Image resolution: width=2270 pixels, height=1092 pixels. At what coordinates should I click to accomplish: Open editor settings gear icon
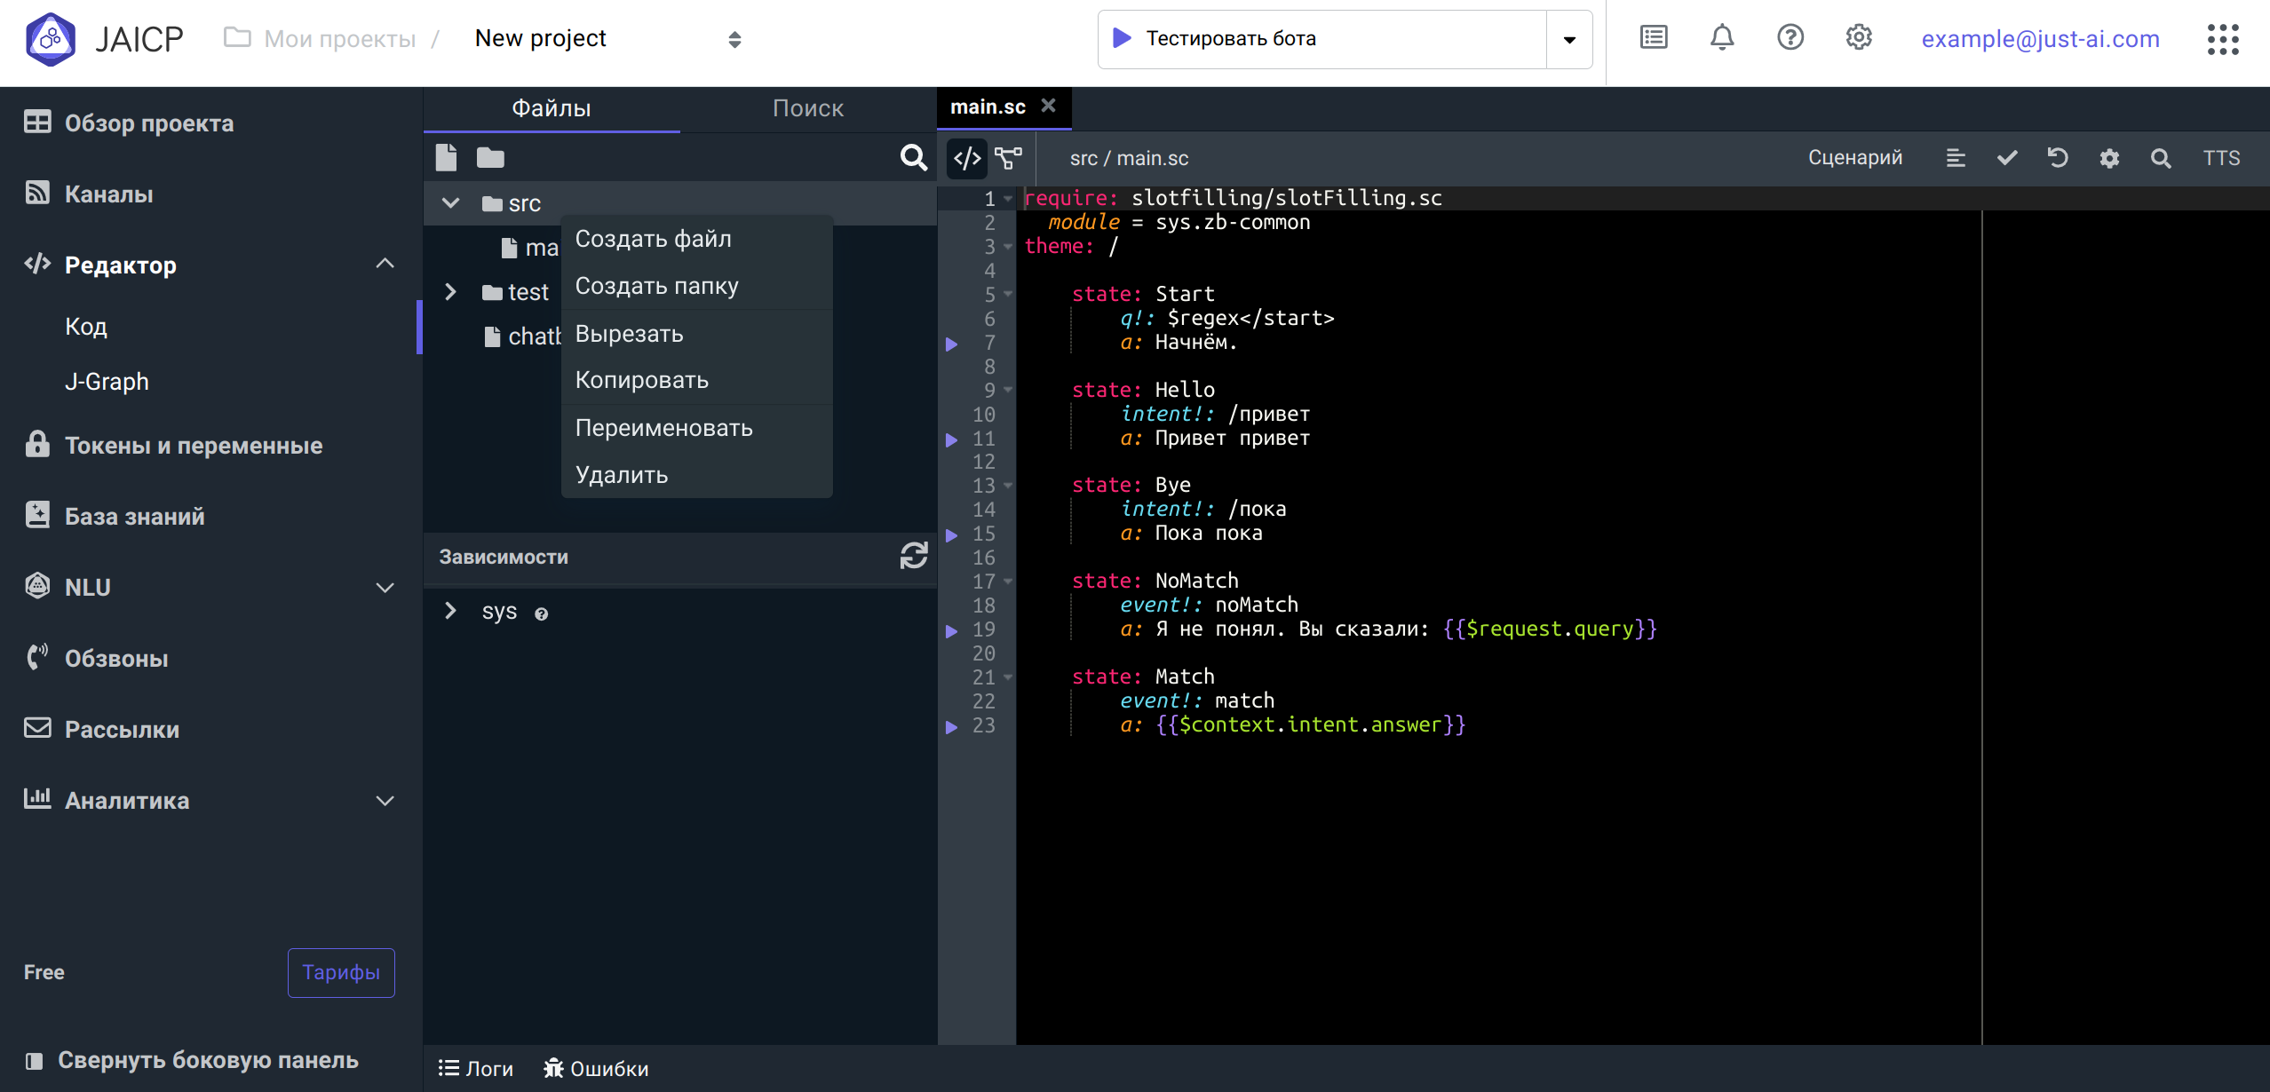[x=2109, y=158]
